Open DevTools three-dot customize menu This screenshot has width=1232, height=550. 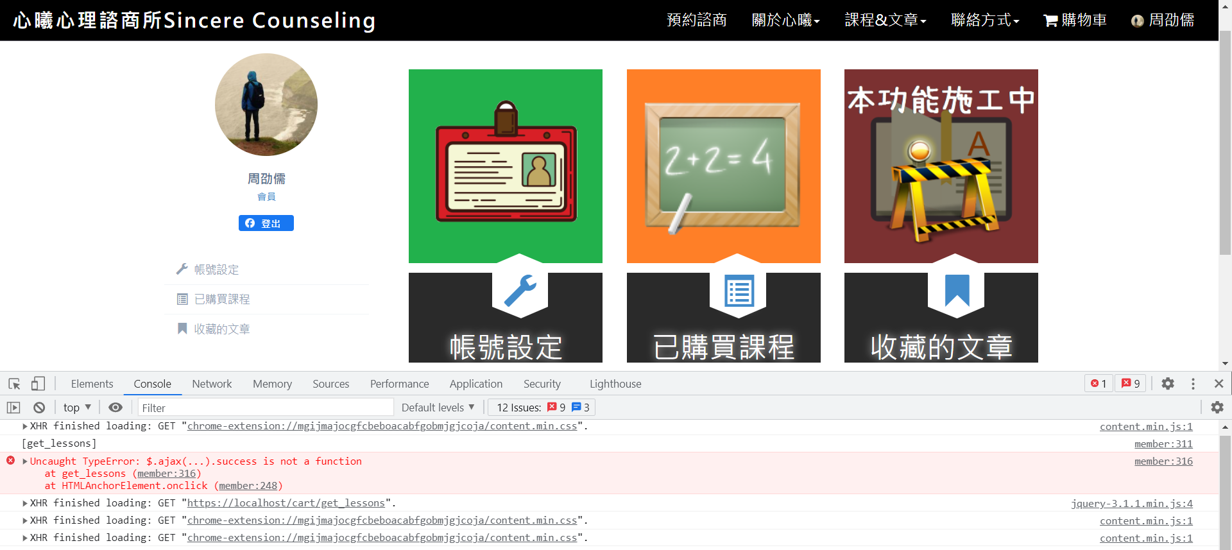click(x=1193, y=384)
